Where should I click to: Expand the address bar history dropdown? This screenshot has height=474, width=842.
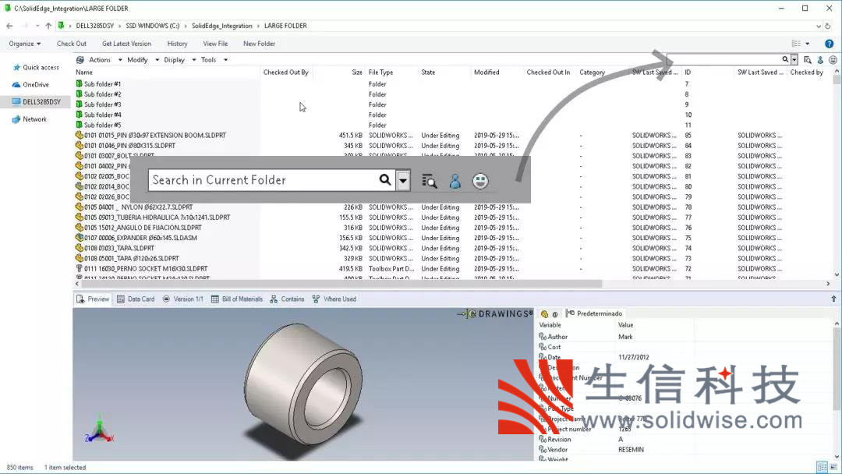coord(818,26)
